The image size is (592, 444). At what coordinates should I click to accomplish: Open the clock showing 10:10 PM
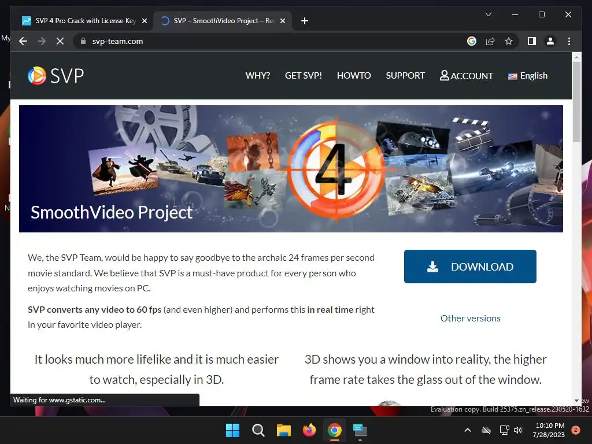549,430
